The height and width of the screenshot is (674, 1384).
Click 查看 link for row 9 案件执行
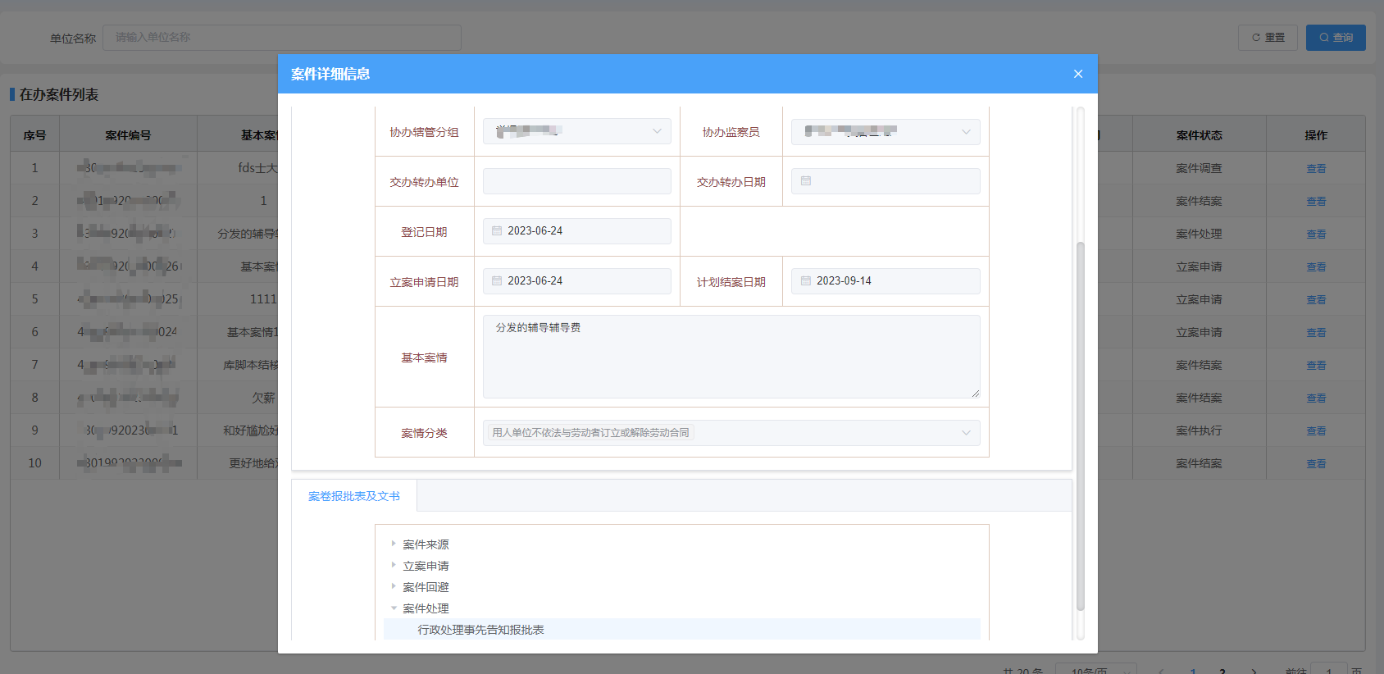[x=1316, y=430]
